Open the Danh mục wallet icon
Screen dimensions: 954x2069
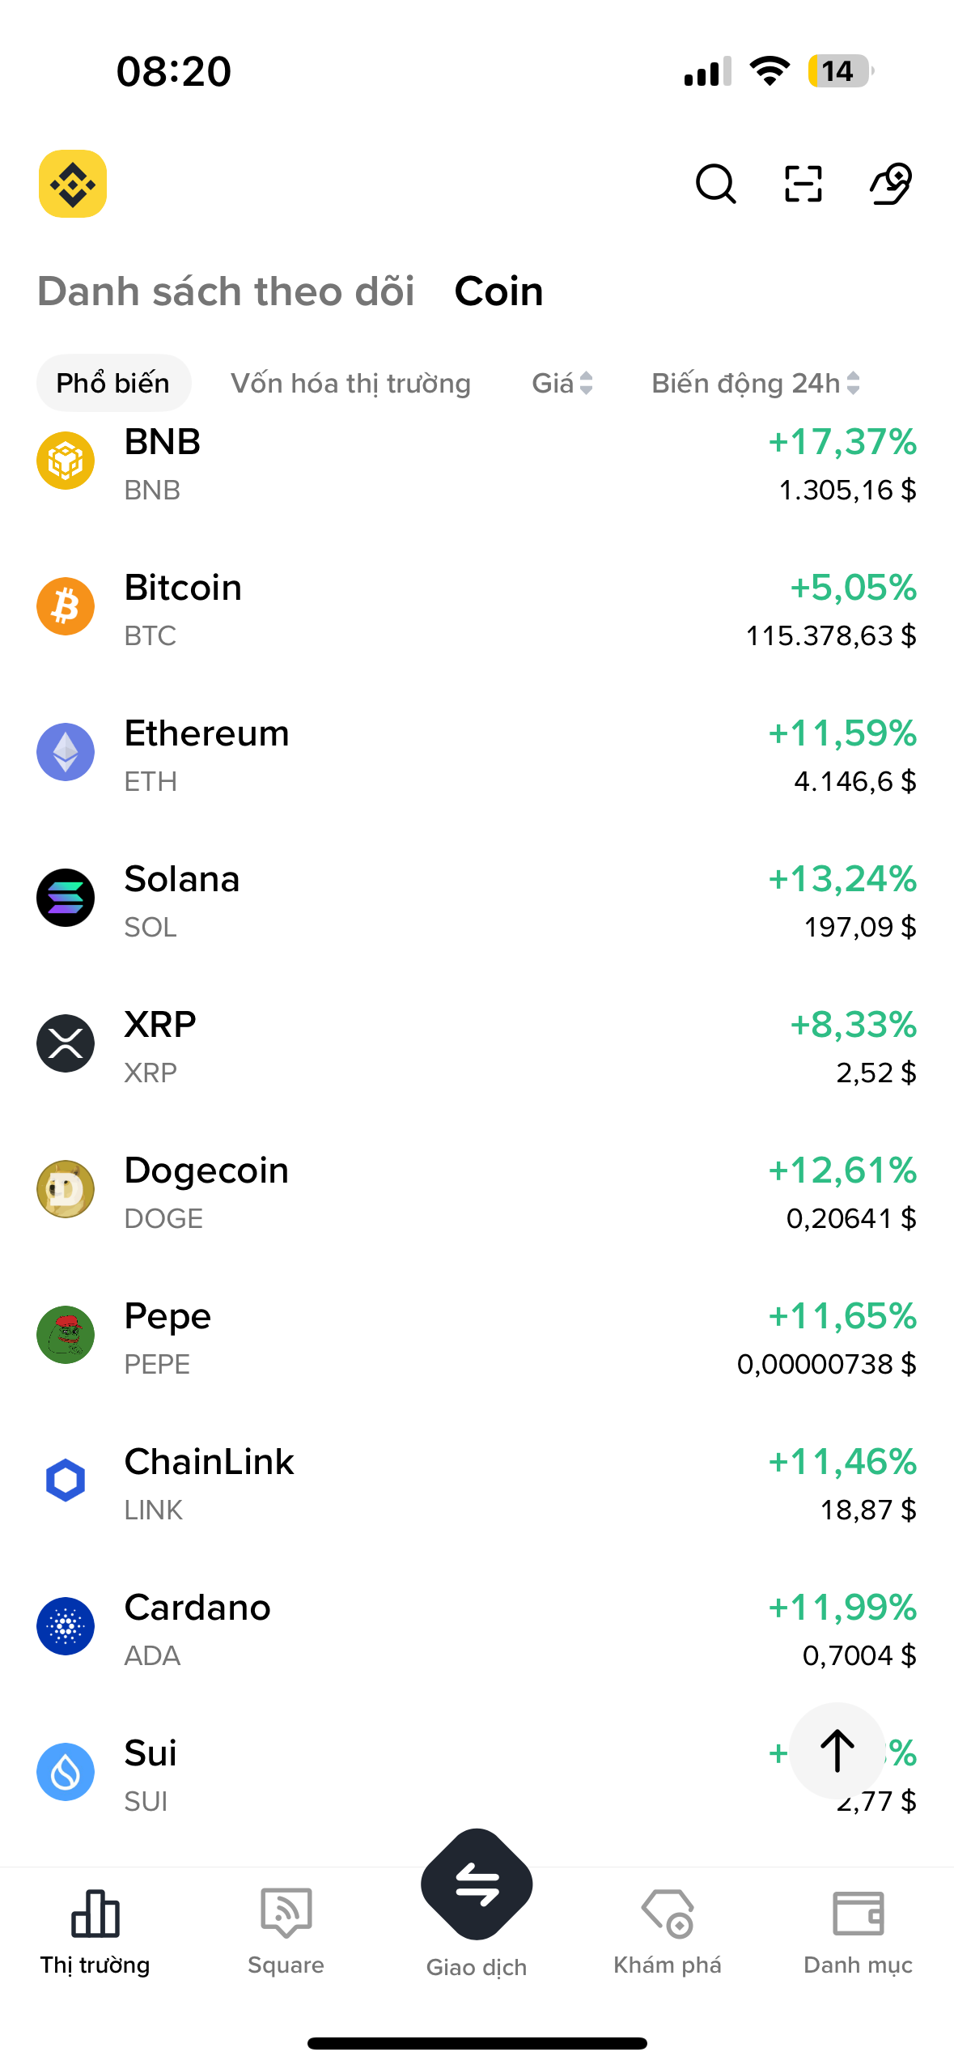pyautogui.click(x=858, y=1928)
